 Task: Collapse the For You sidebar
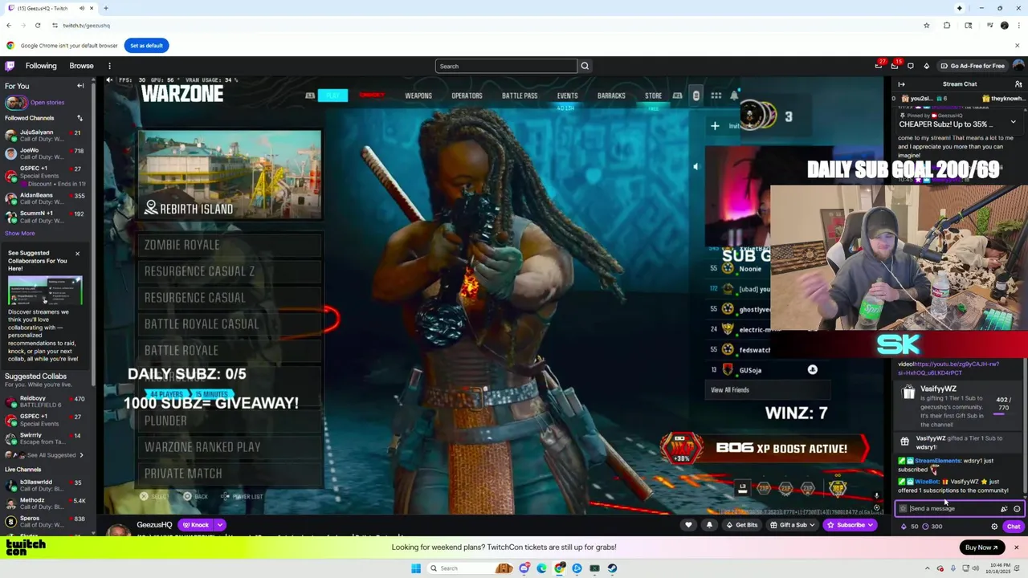pyautogui.click(x=80, y=86)
